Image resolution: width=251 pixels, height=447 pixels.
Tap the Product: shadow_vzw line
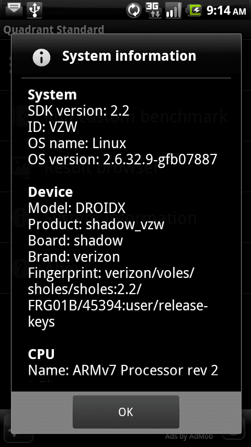96,225
